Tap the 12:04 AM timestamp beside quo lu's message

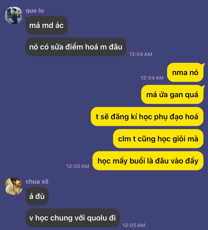[141, 54]
